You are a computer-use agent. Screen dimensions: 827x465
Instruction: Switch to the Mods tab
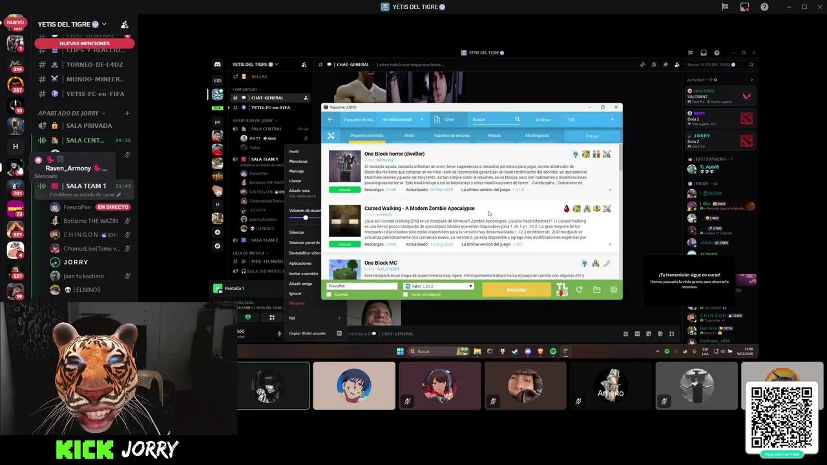point(409,136)
